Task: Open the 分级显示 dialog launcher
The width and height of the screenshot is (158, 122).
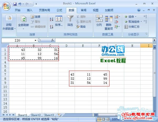Action: coord(146,34)
